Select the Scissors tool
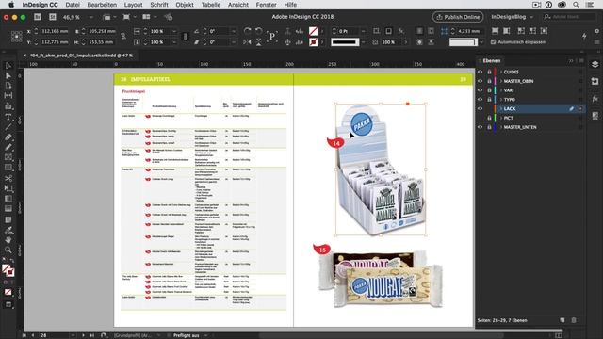 pyautogui.click(x=8, y=178)
